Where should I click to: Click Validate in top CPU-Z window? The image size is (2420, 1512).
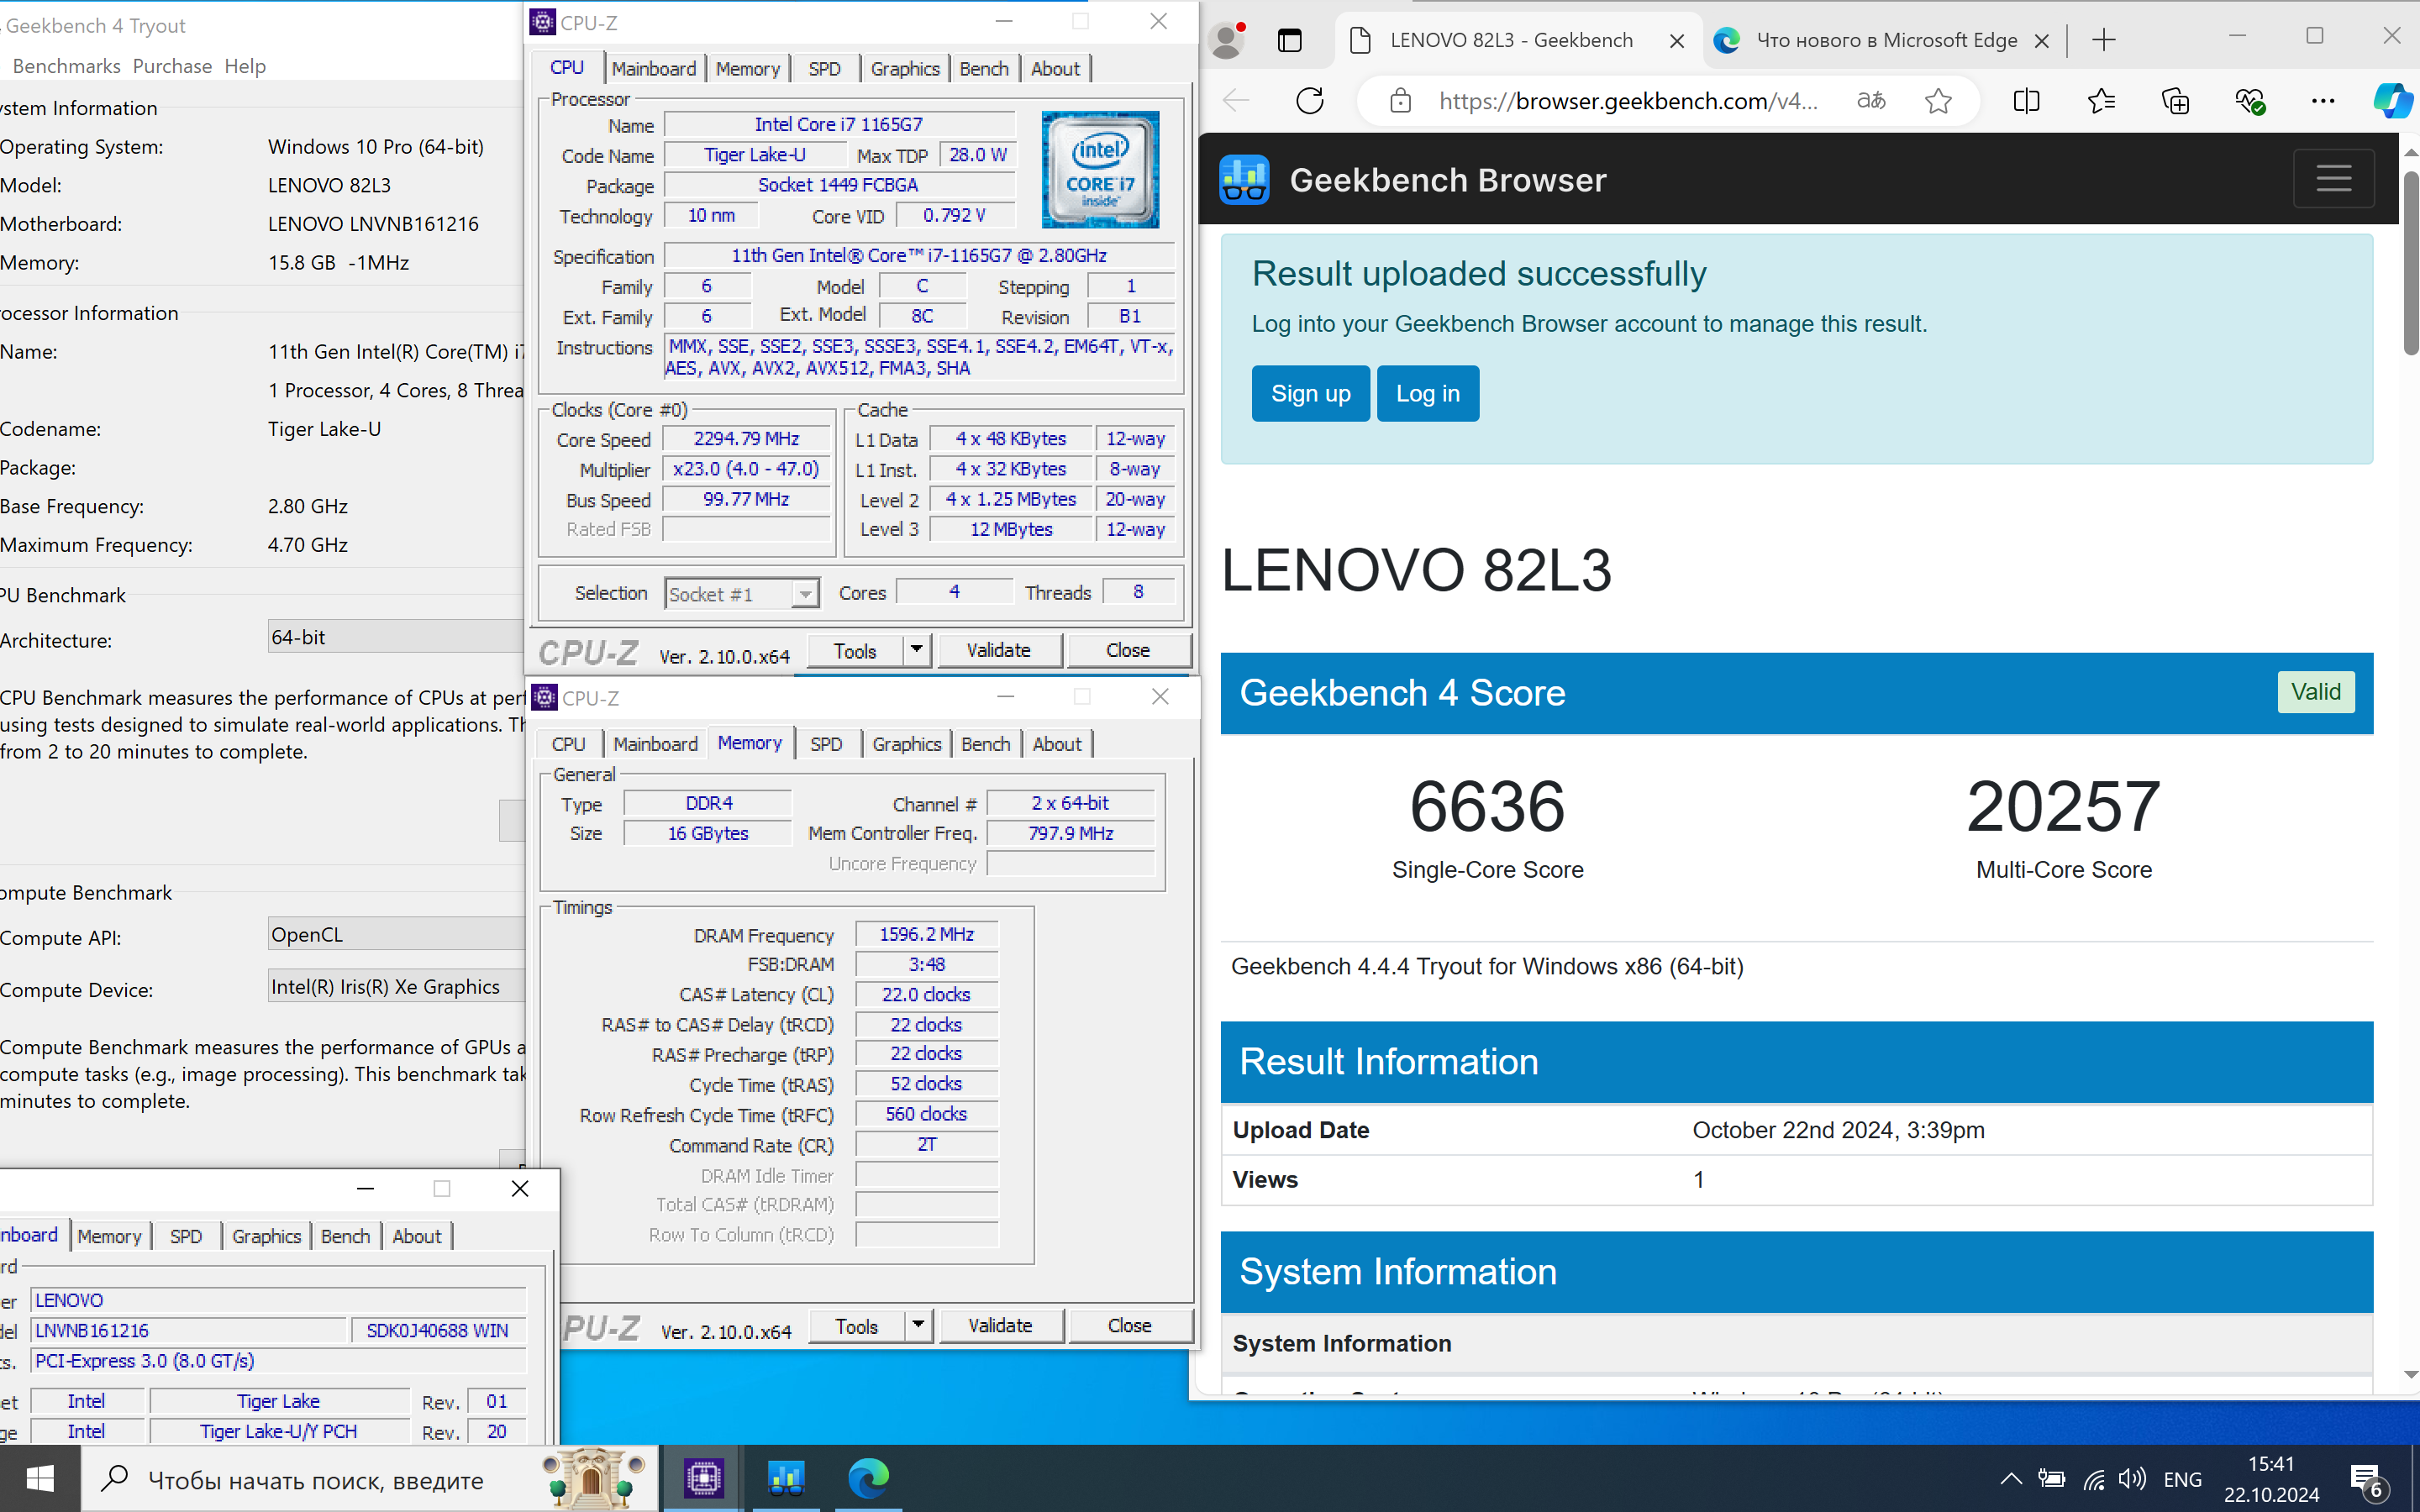(x=998, y=650)
